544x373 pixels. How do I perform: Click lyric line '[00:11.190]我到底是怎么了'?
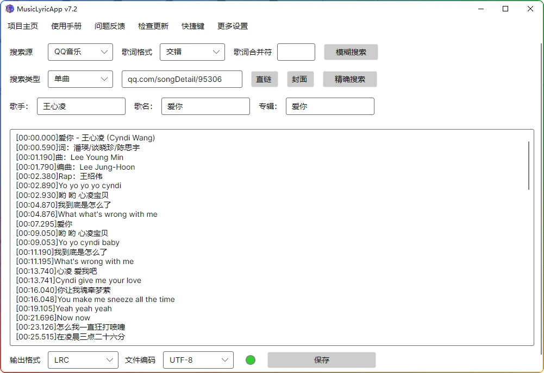[x=62, y=252]
